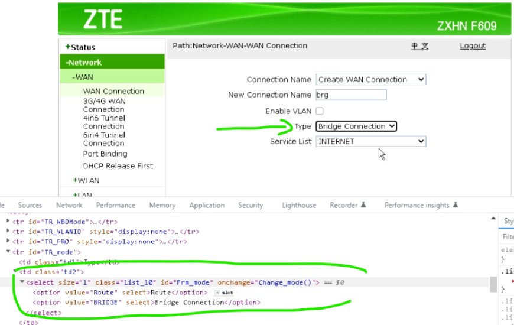
Task: Open the Styles pane tab
Action: pos(509,221)
